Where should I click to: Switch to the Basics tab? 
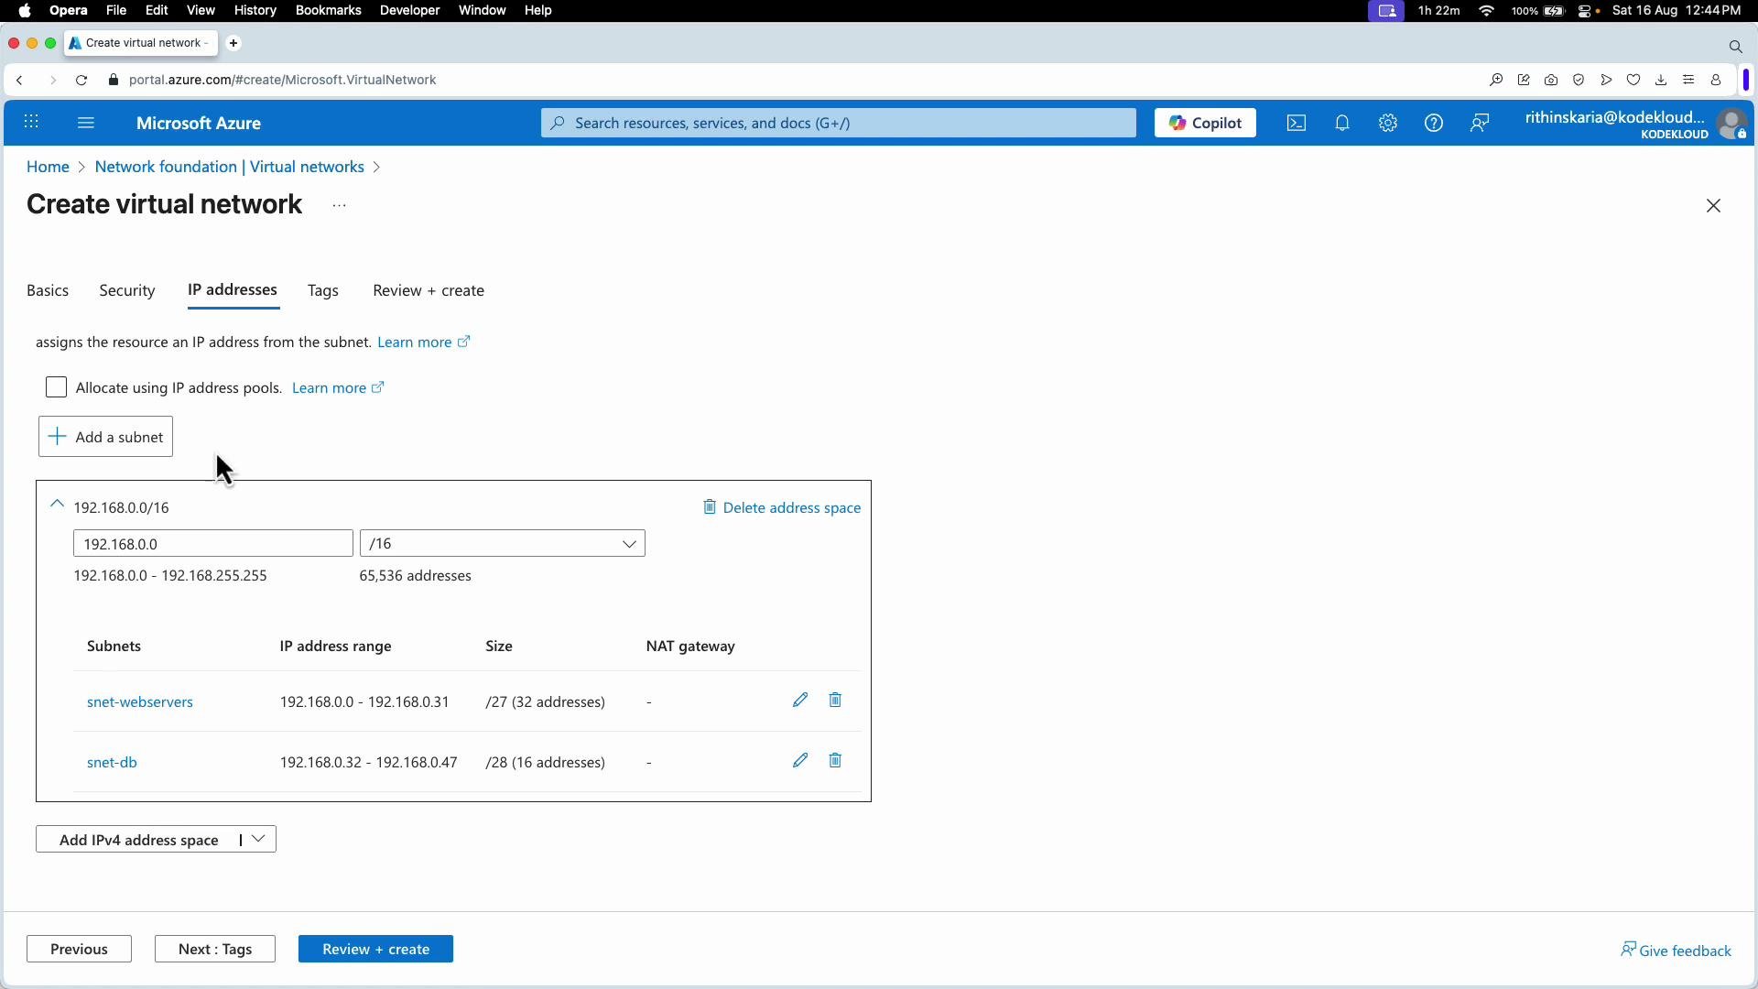tap(48, 290)
